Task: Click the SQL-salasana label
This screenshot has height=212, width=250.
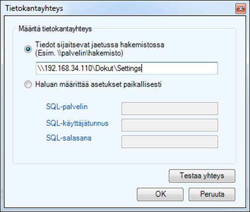Action: [x=69, y=138]
